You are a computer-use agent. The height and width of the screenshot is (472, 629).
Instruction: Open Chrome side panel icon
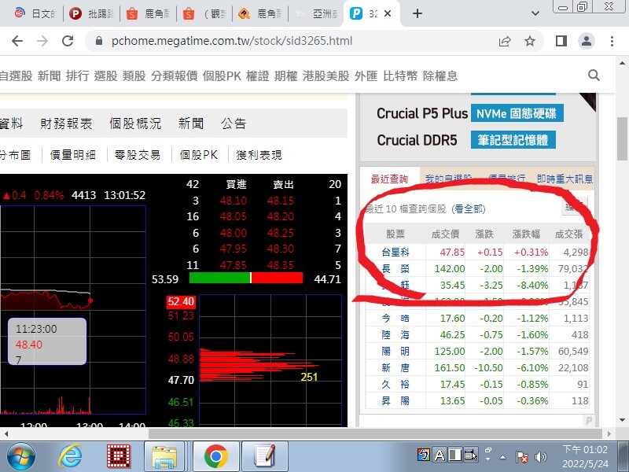click(561, 41)
